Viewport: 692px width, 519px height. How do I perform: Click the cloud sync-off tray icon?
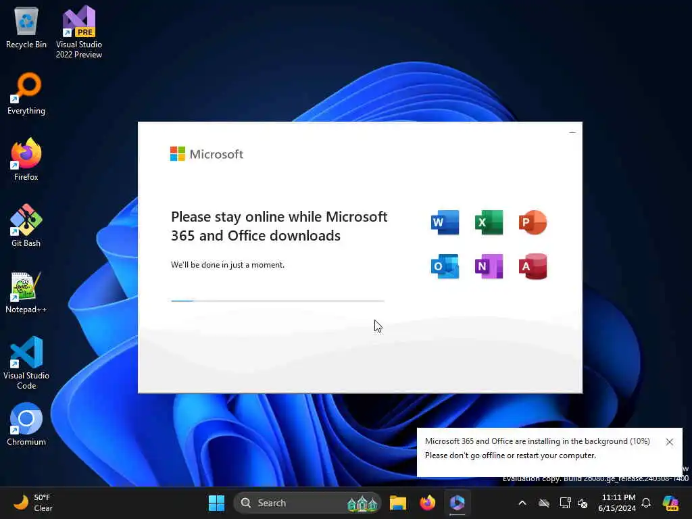coord(544,503)
